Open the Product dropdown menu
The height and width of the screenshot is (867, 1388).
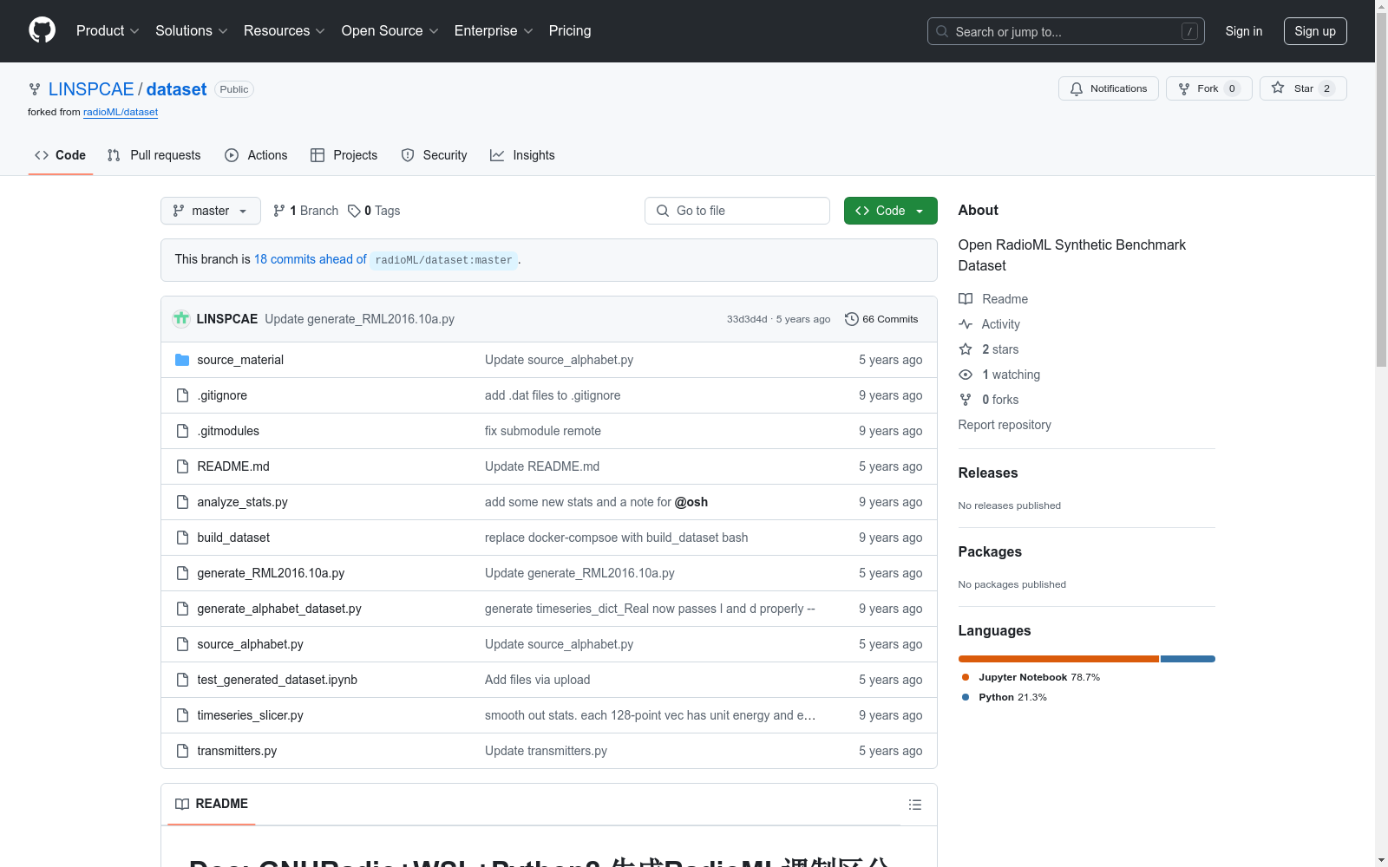[108, 30]
